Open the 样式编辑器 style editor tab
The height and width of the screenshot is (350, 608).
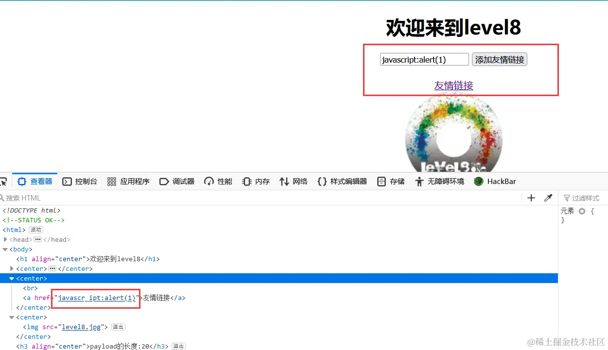tap(342, 182)
